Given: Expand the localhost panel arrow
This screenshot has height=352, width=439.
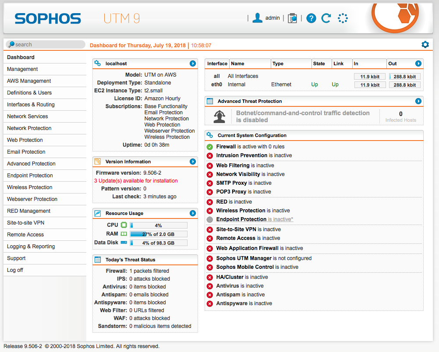Looking at the screenshot, I should point(193,63).
